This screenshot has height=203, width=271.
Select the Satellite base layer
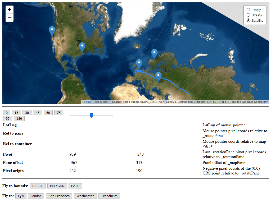click(x=248, y=20)
